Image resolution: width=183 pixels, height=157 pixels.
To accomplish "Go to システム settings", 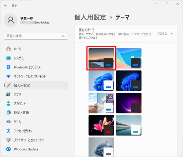I will pyautogui.click(x=36, y=58).
